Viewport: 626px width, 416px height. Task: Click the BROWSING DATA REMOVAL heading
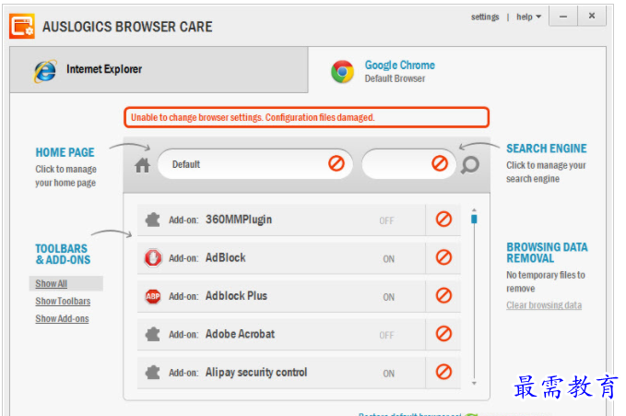click(547, 253)
